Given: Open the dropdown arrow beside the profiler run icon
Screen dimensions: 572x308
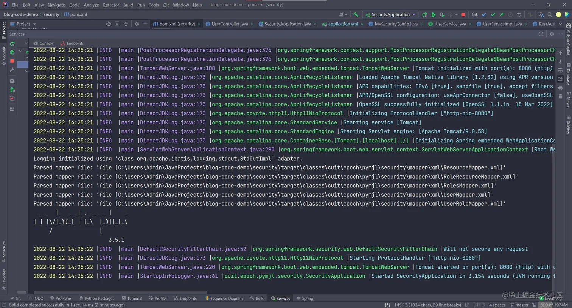Looking at the screenshot, I should (x=456, y=14).
